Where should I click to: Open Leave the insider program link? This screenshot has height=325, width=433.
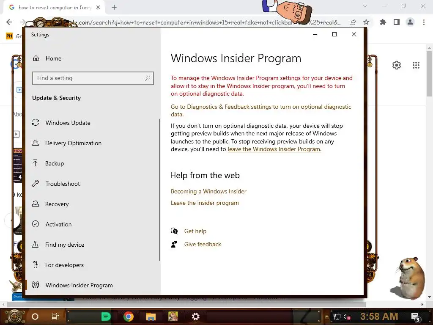pyautogui.click(x=205, y=203)
